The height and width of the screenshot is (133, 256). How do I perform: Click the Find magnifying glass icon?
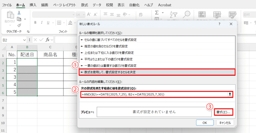pos(186,14)
